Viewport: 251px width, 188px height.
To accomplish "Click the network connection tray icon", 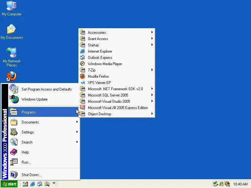I will point(216,184).
